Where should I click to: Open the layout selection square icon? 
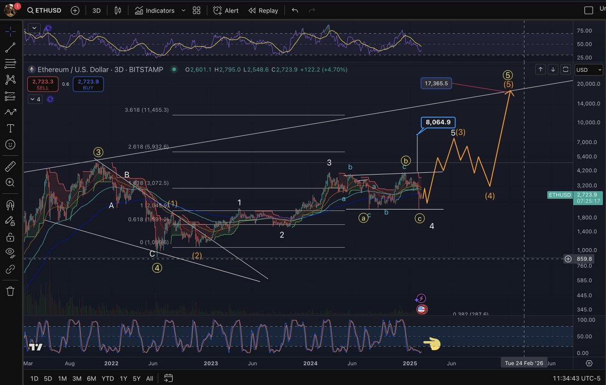[588, 10]
